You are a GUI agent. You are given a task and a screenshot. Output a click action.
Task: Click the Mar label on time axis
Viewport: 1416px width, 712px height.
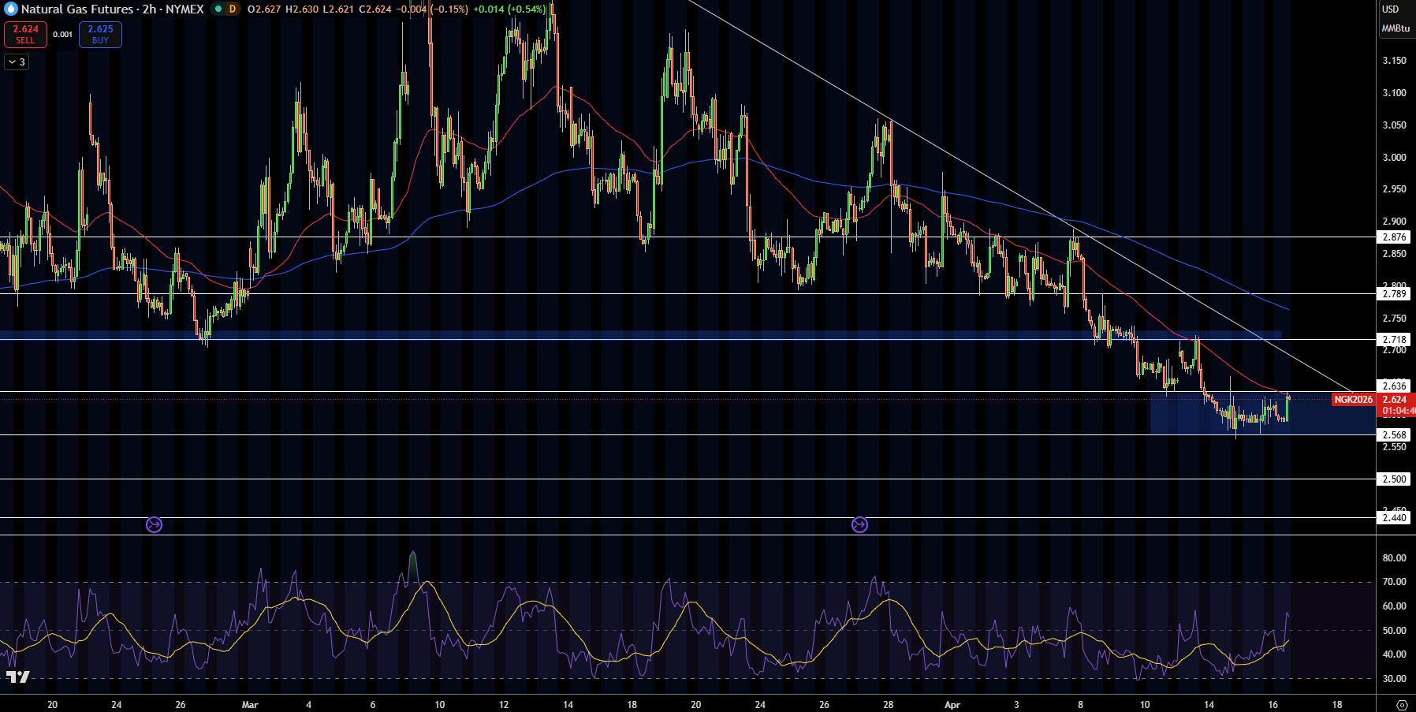tap(250, 705)
